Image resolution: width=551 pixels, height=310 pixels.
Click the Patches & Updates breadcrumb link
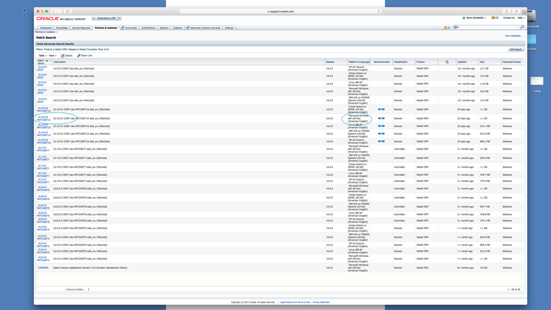click(x=45, y=32)
